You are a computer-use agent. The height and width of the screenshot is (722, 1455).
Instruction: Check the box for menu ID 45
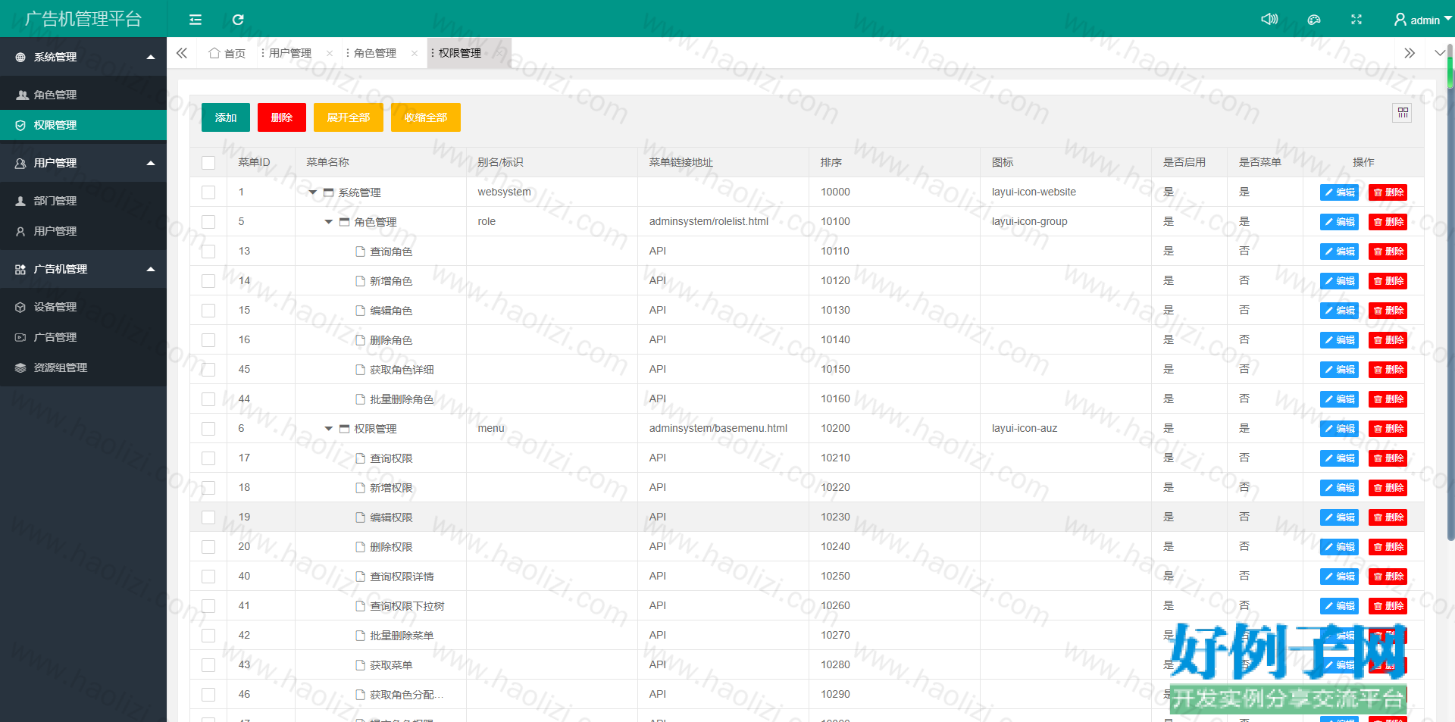point(208,370)
